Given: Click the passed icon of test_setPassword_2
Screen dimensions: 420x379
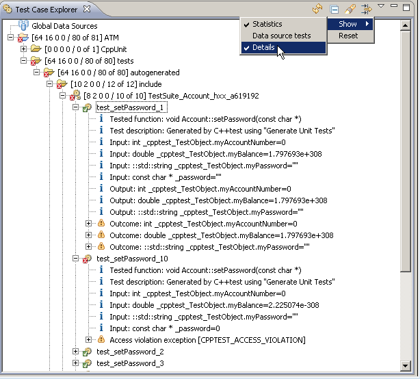Looking at the screenshot, I should [87, 352].
